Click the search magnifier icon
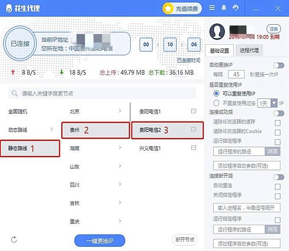Image resolution: width=289 pixels, height=251 pixels. [14, 93]
